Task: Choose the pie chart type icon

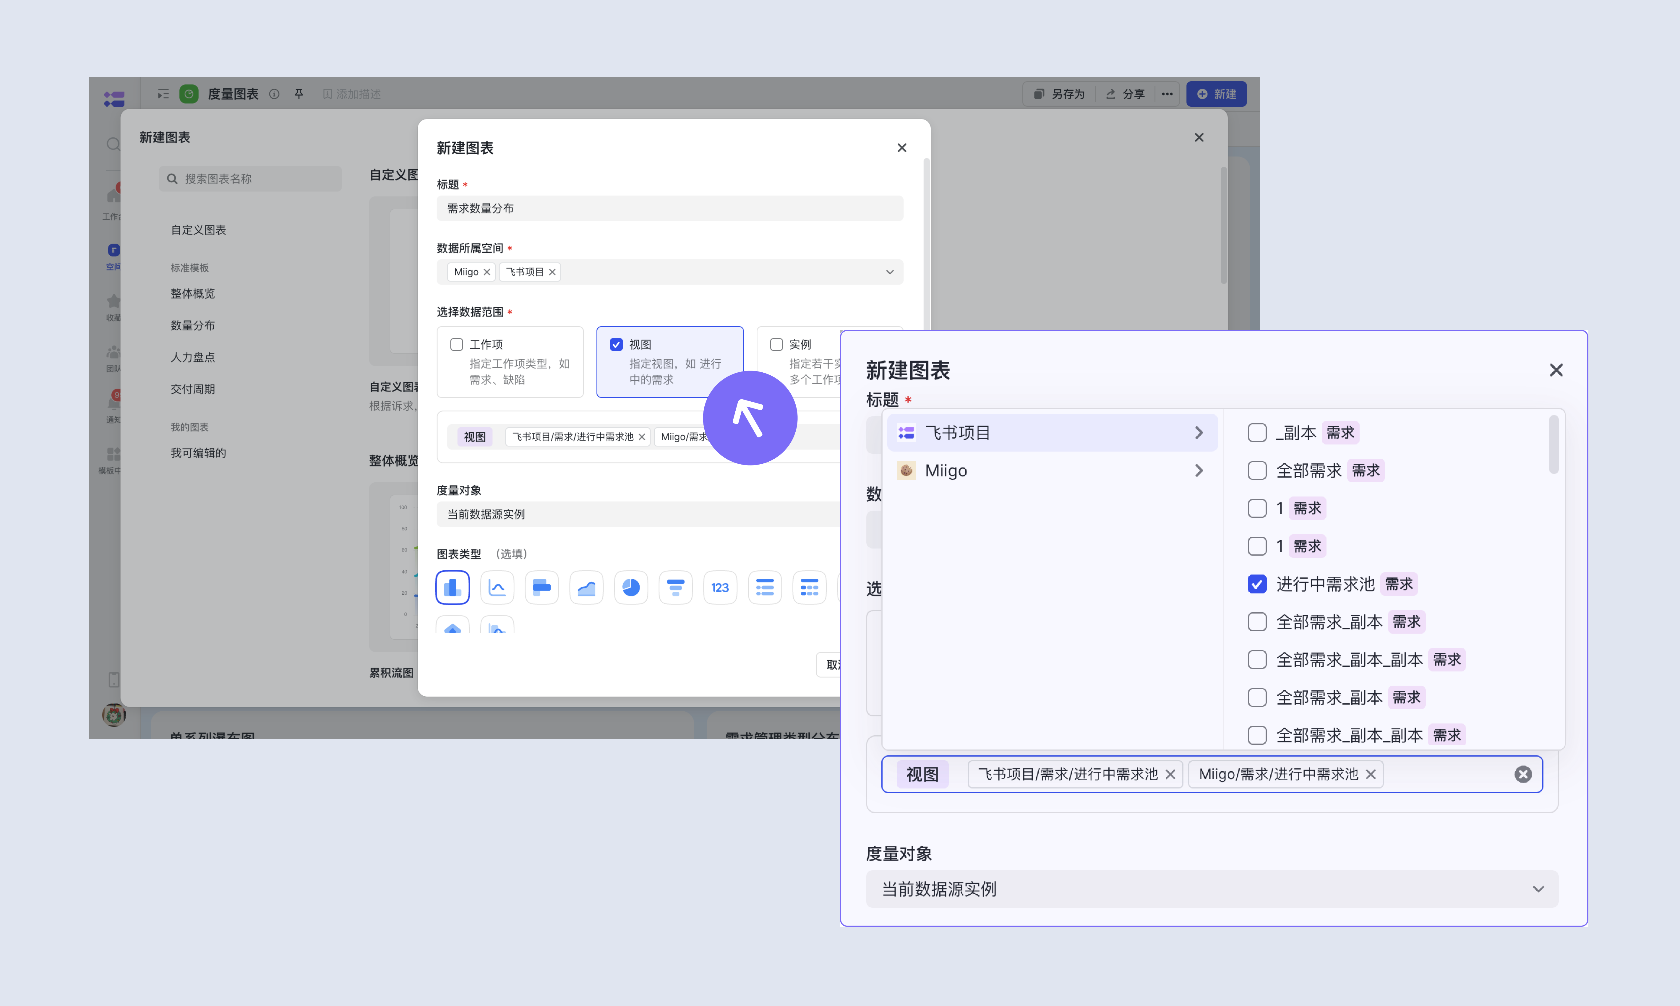Action: (631, 587)
